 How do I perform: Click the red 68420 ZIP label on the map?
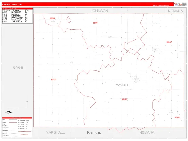tap(124, 99)
